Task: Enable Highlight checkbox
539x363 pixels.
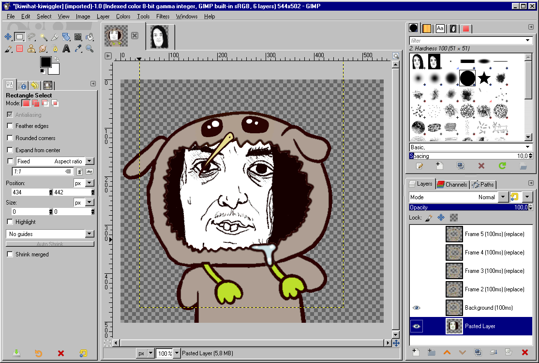Action: [x=10, y=222]
